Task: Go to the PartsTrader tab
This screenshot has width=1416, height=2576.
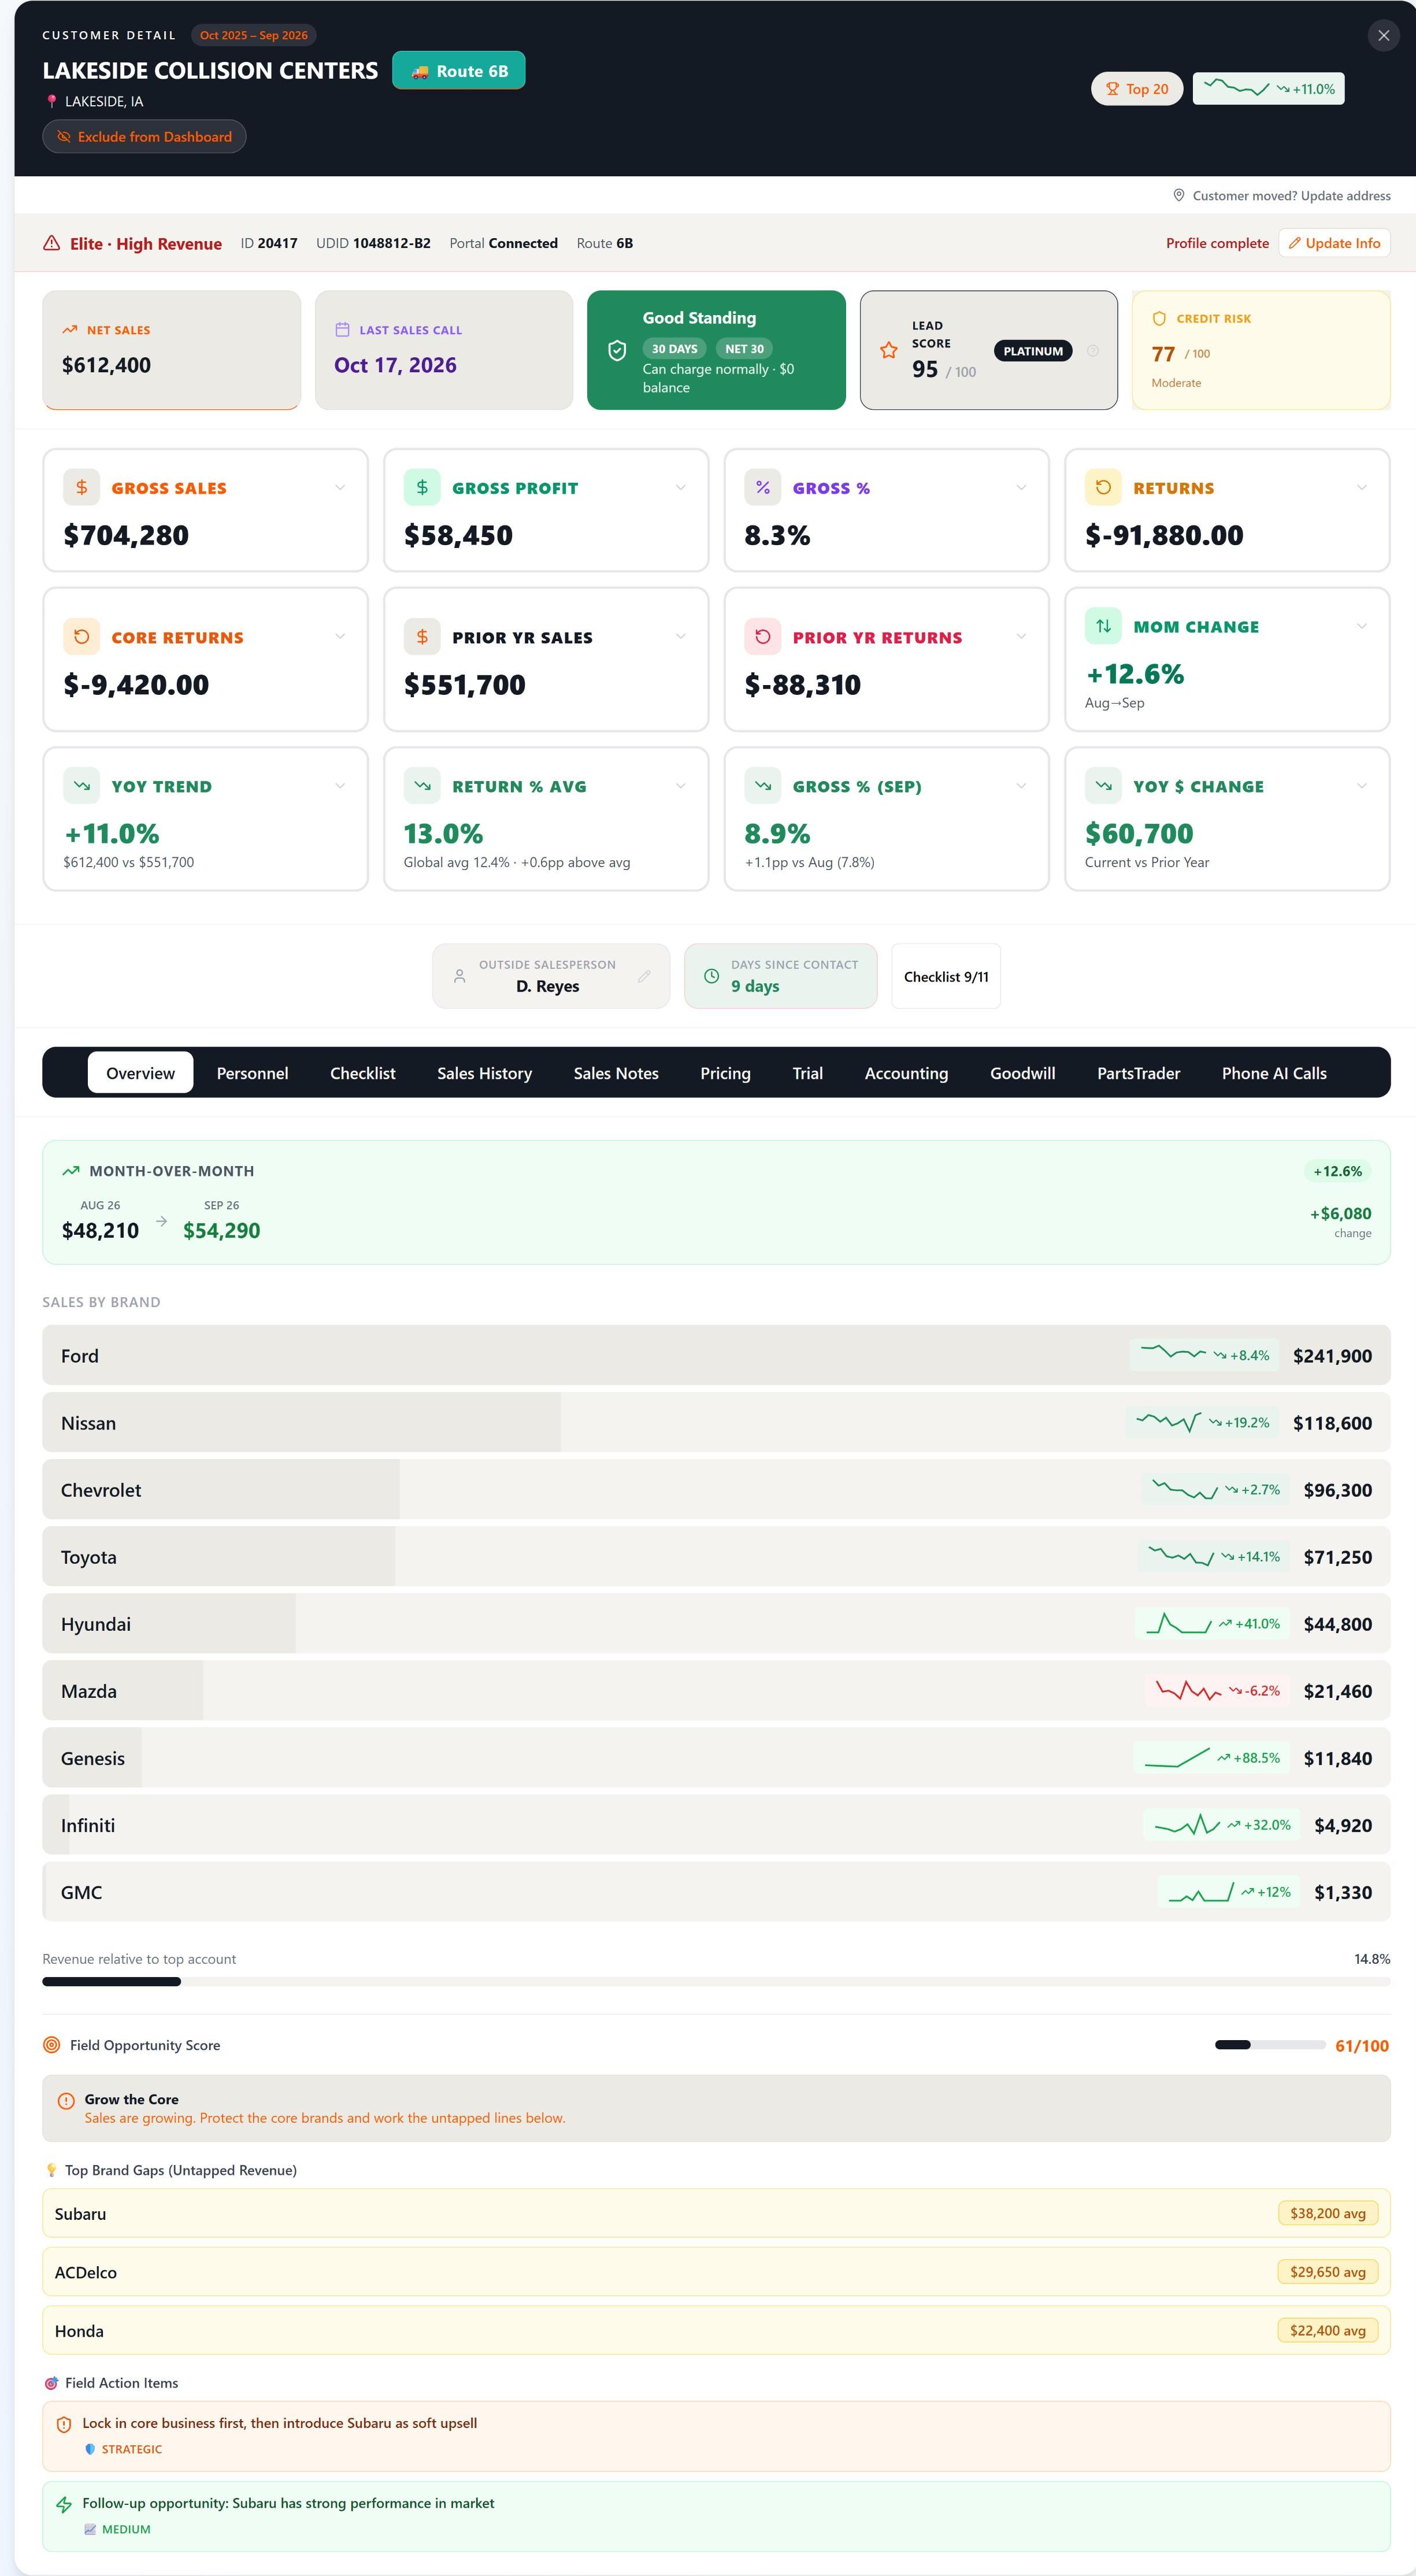Action: tap(1138, 1073)
